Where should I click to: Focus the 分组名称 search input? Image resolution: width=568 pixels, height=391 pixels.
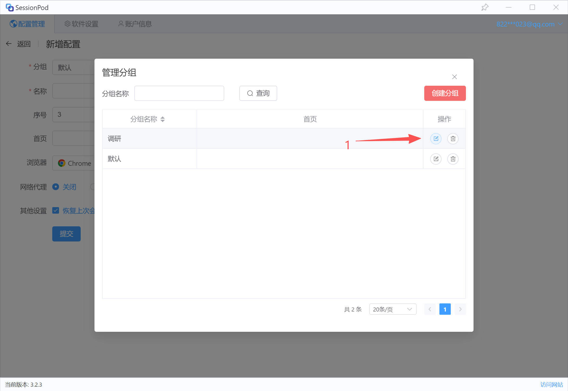tap(179, 93)
